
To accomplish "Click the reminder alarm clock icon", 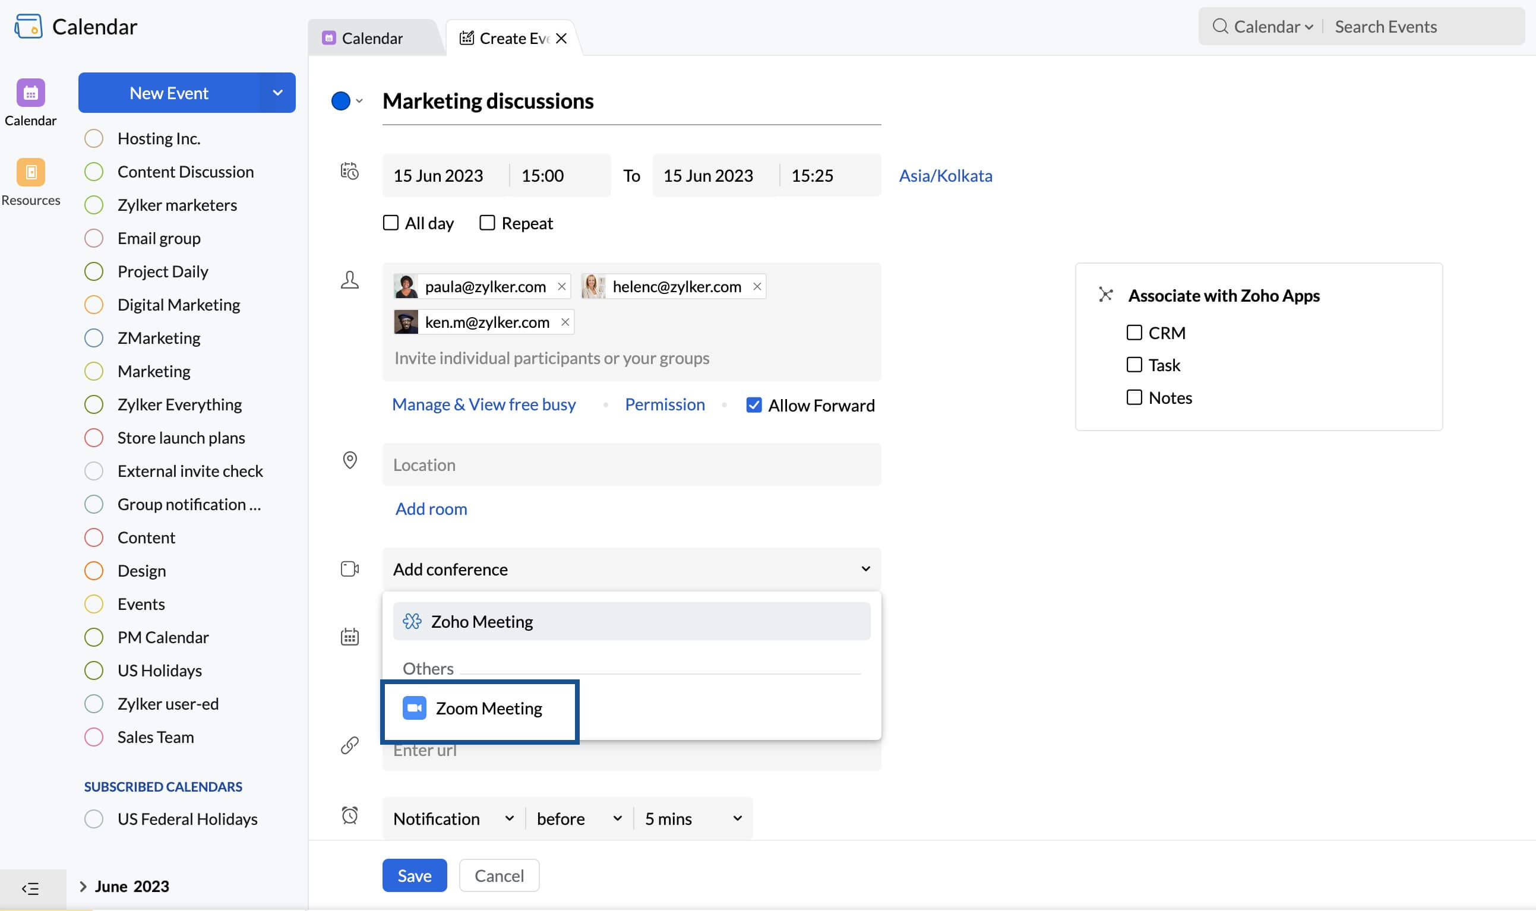I will (x=349, y=815).
